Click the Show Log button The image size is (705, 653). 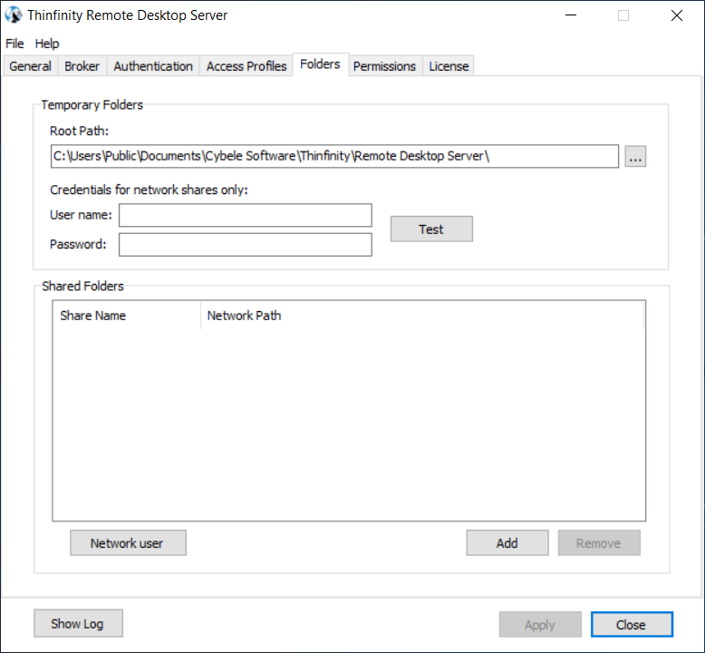tap(78, 623)
